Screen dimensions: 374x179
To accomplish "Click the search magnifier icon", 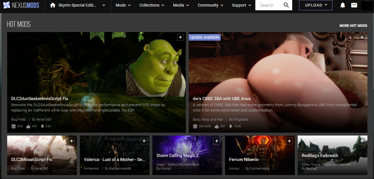I will click(x=286, y=5).
